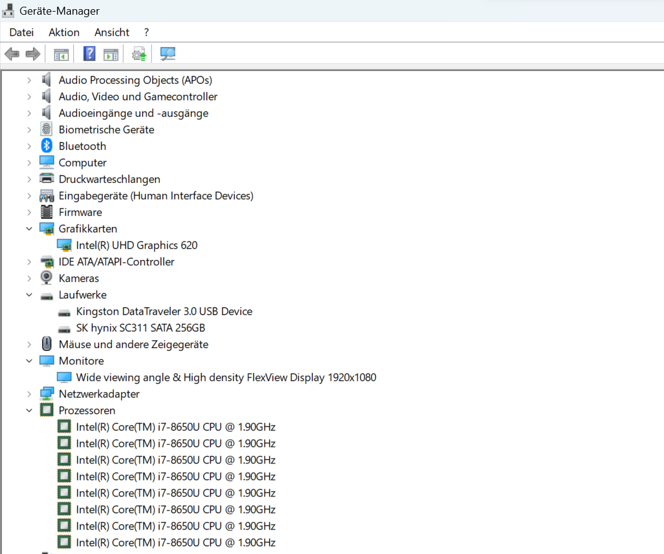Viewport: 664px width, 554px height.
Task: Select Eingabegeräte (Human Interface Devices) label
Action: pos(156,195)
